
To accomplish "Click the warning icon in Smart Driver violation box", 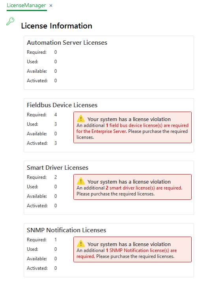I will point(81,181).
